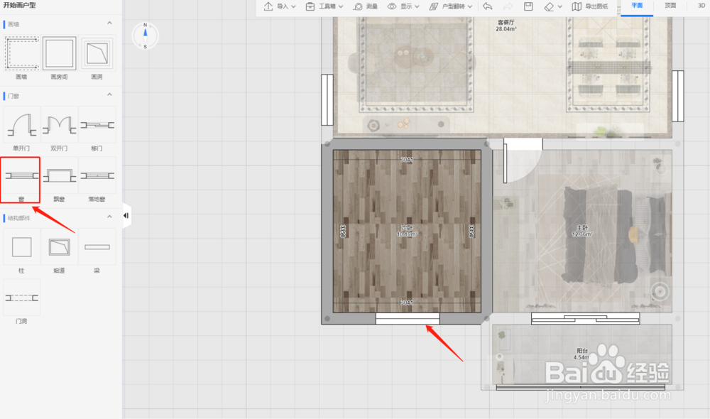Image resolution: width=710 pixels, height=419 pixels.
Task: Switch to the 平面 plan tab
Action: tap(637, 6)
